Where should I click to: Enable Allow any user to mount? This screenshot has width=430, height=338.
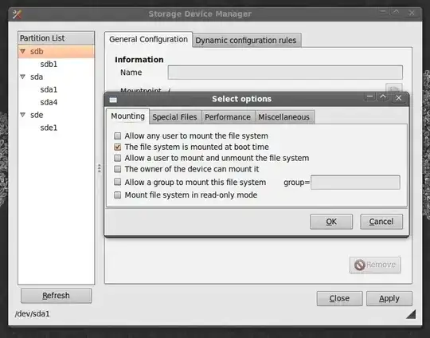[117, 136]
